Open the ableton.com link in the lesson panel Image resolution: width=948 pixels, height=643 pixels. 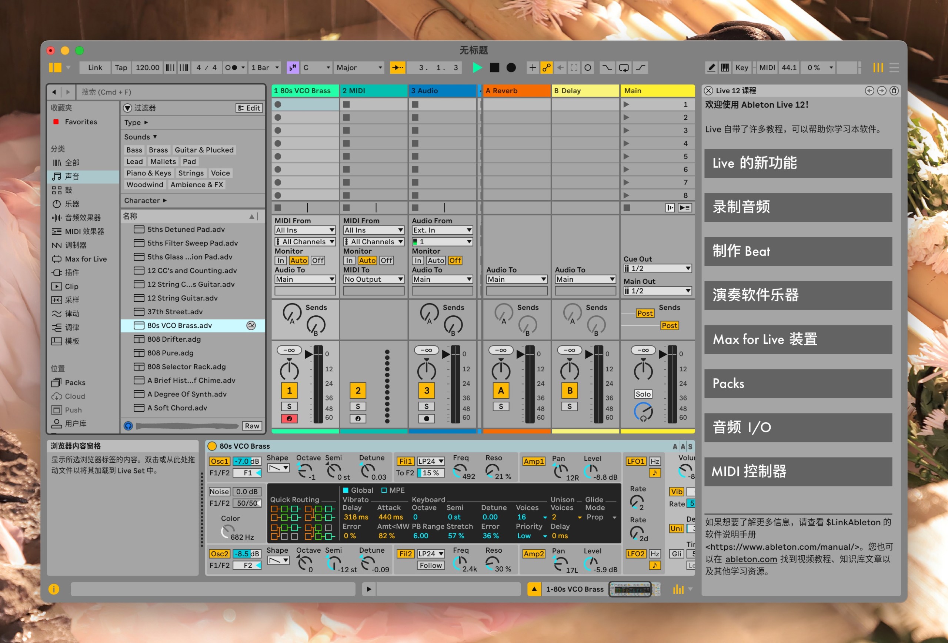[751, 559]
